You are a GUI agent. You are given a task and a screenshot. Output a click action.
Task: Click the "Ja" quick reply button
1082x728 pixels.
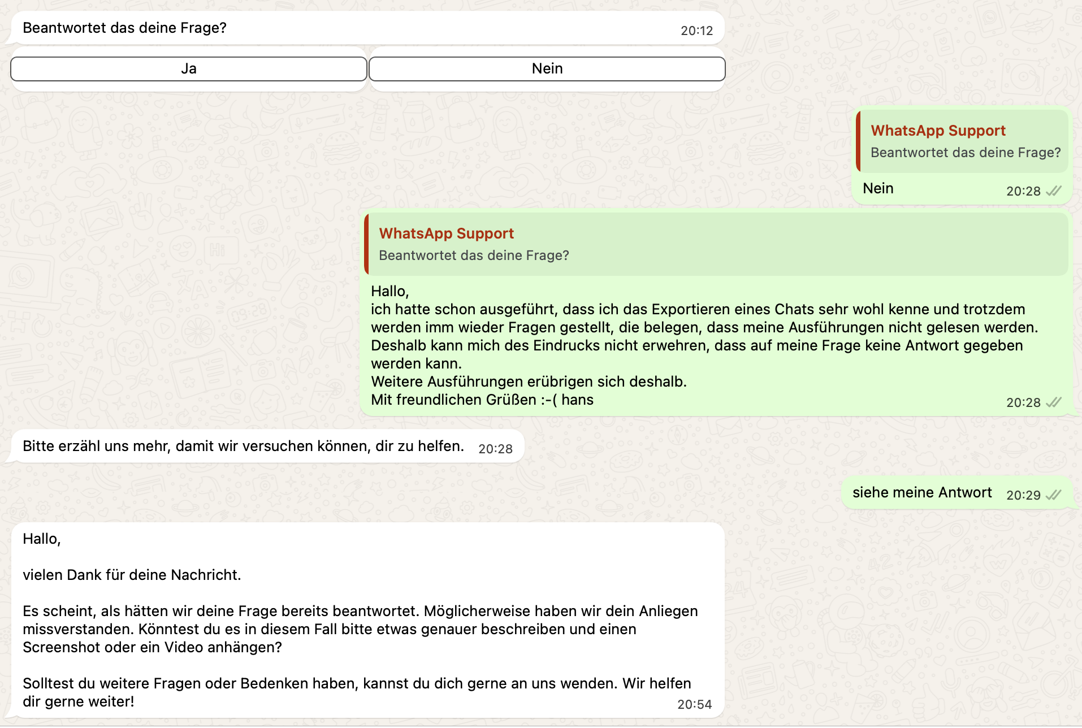coord(189,69)
